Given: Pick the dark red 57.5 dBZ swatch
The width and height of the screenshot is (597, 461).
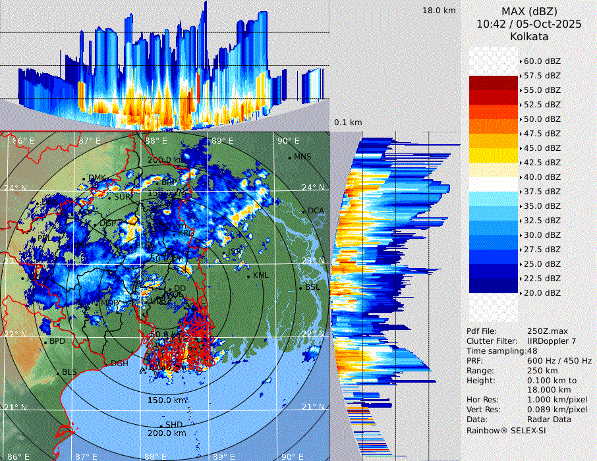Looking at the screenshot, I should (x=494, y=83).
